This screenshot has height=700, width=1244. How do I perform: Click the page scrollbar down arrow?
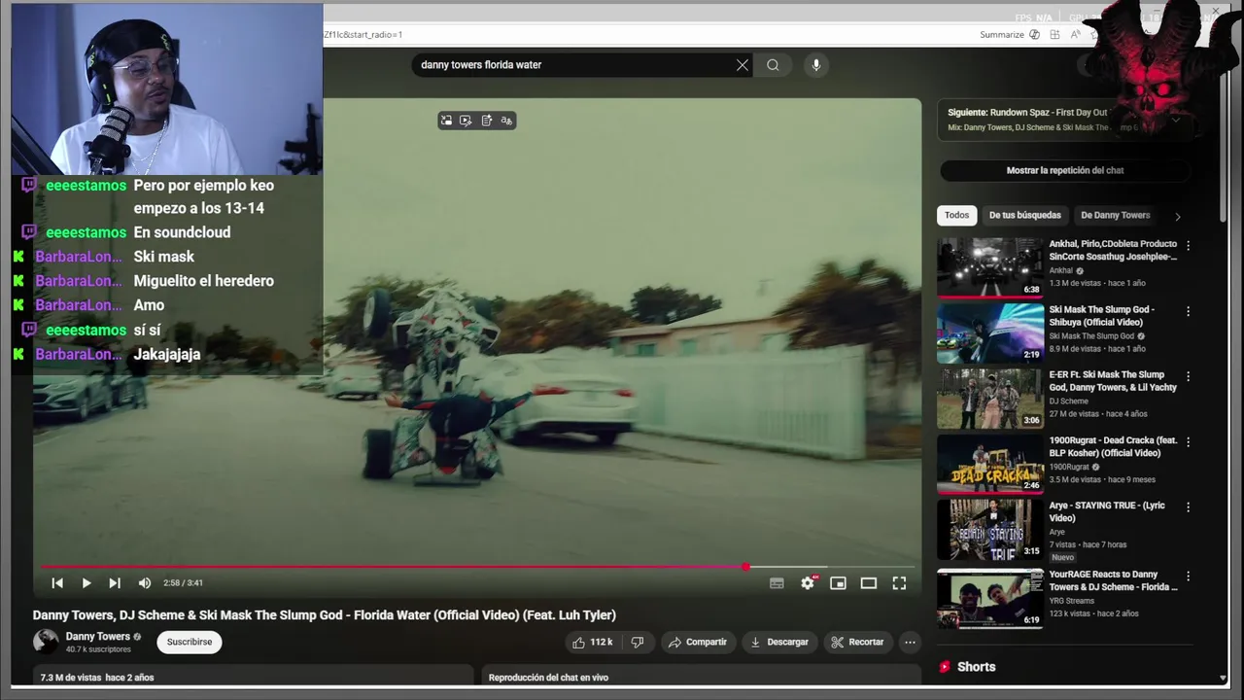[1223, 679]
